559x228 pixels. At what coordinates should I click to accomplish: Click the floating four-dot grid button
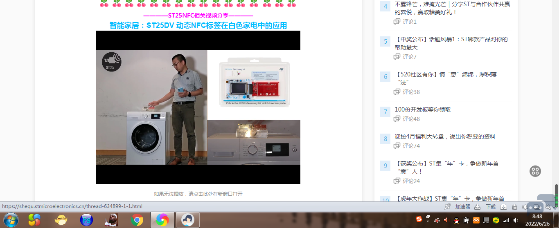tap(535, 171)
